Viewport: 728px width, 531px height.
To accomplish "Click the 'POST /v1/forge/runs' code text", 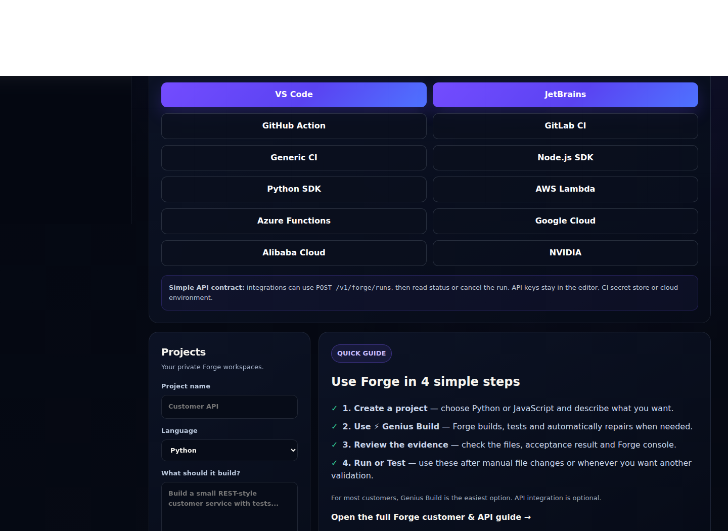I will (x=353, y=287).
